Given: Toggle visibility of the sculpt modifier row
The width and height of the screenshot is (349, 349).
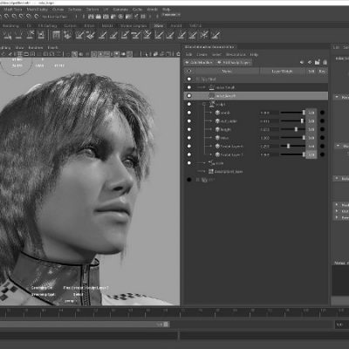Looking at the screenshot, I should [189, 104].
